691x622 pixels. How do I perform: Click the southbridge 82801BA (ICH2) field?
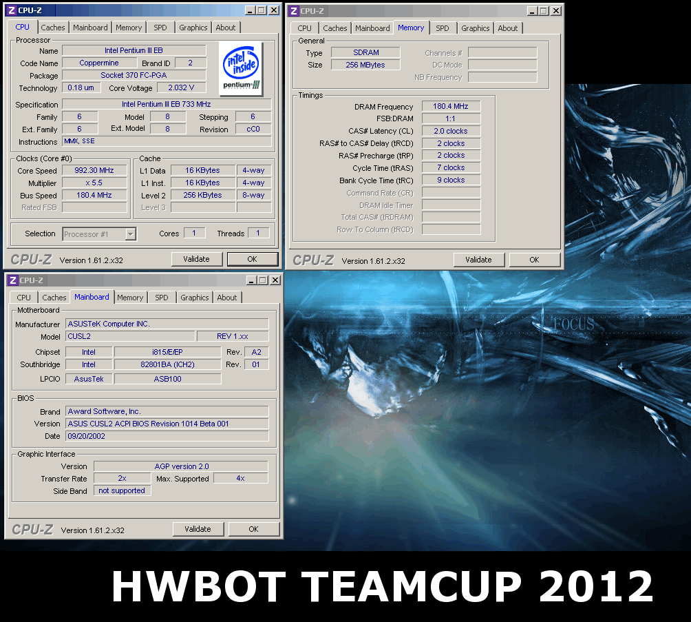(167, 364)
